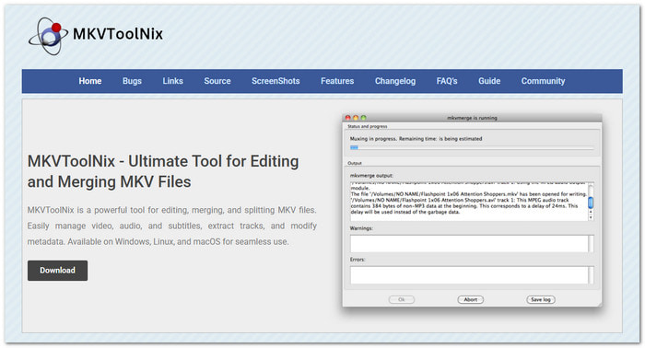
Task: Click the green zoom button of mkvmerge window
Action: pos(363,118)
